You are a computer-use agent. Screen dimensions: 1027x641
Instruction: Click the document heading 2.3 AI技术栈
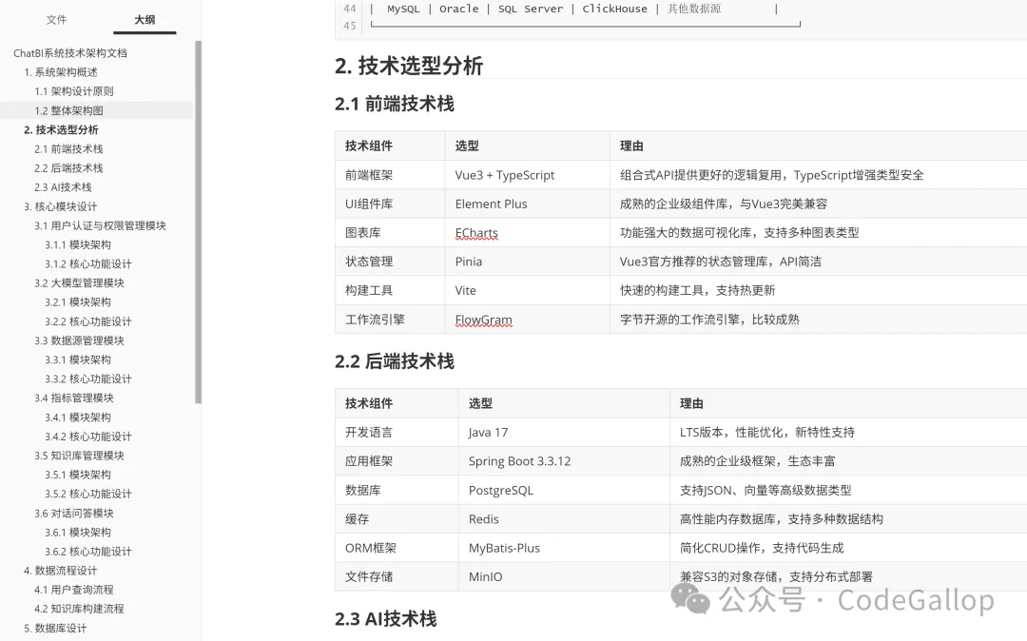[385, 619]
